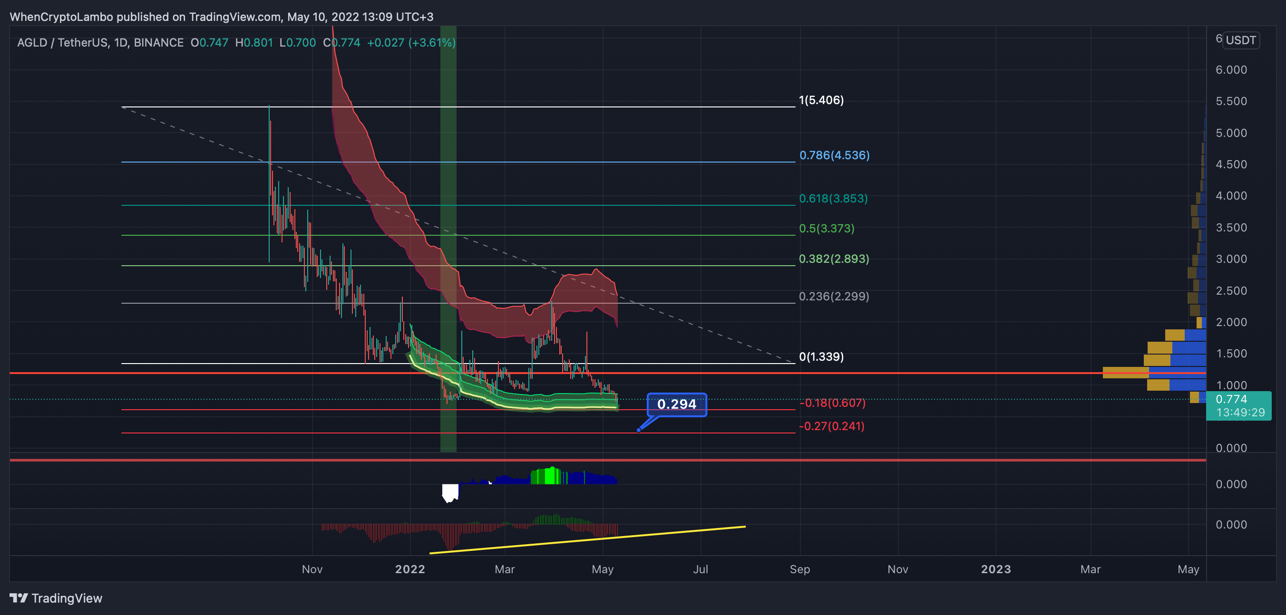This screenshot has height=615, width=1286.
Task: Click the +0.027 (+3.61%) change value
Action: (411, 42)
